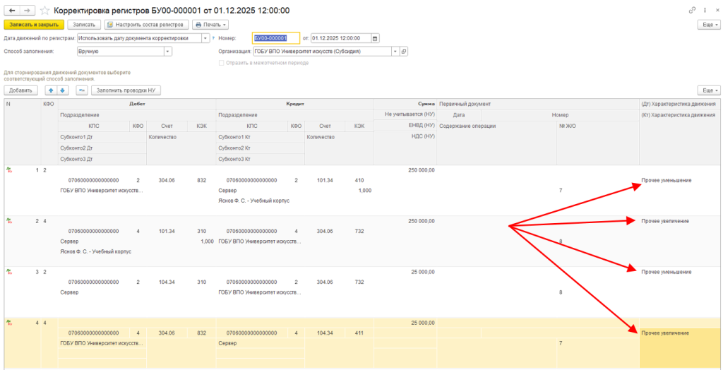The image size is (723, 370).
Task: Expand the 'Способ заполнения' dropdown
Action: 167,52
